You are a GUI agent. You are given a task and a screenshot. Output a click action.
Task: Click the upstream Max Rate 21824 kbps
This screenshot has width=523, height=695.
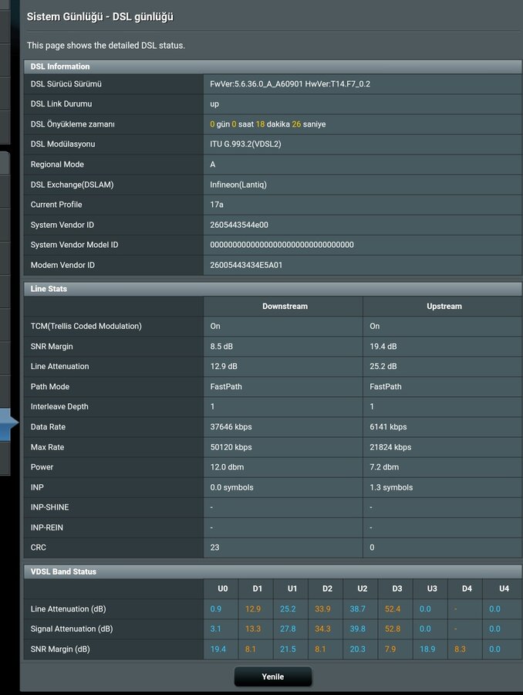[x=390, y=447]
